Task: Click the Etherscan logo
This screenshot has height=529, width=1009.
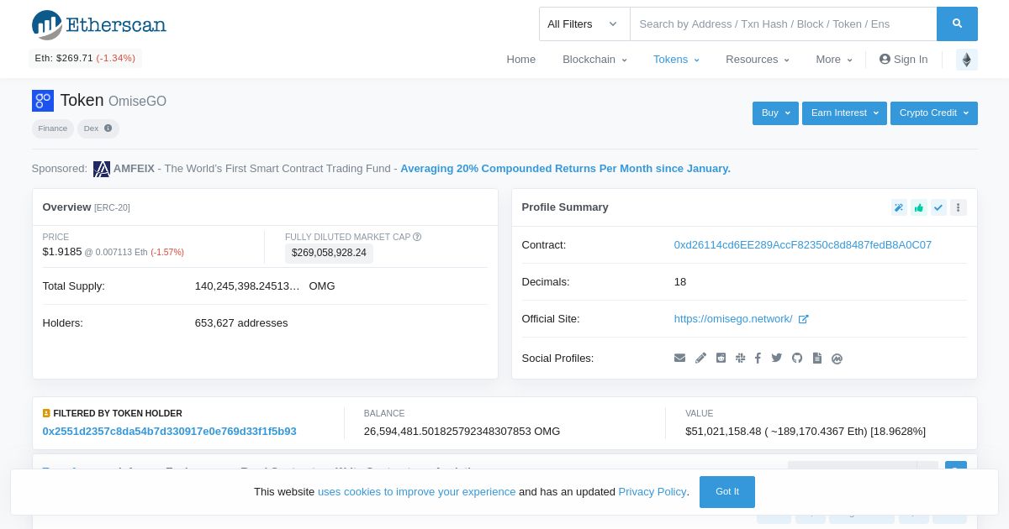Action: [99, 24]
